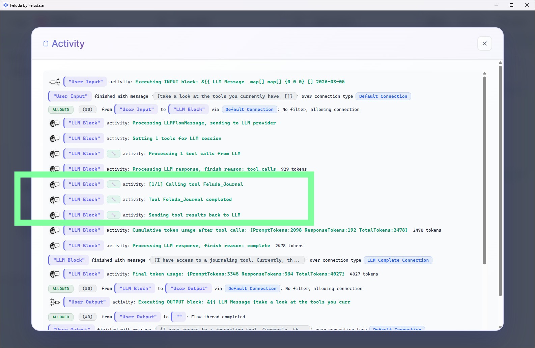This screenshot has height=348, width=535.
Task: Minimize the Feluda window
Action: coord(496,5)
